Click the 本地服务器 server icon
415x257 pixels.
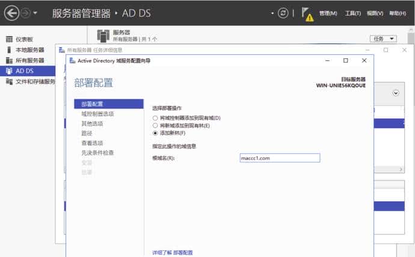tap(9, 50)
